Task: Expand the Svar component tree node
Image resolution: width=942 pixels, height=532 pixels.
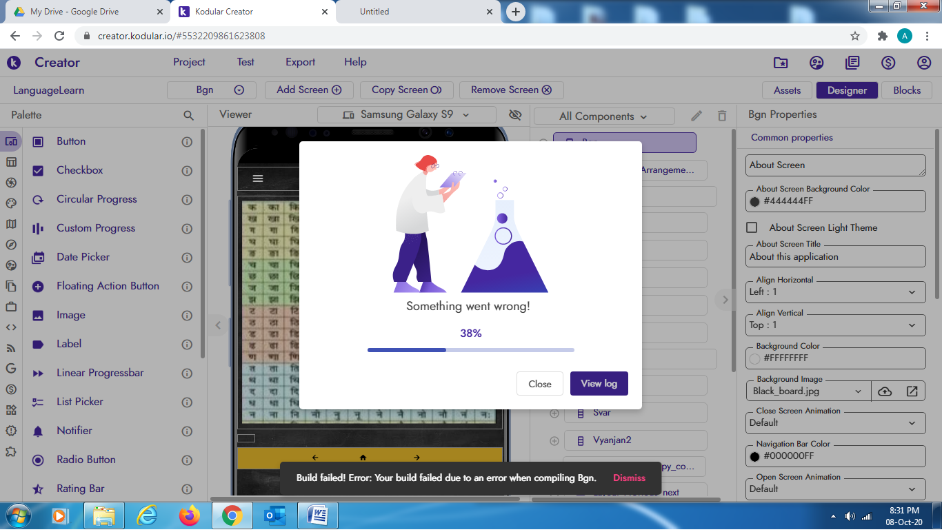Action: 554,413
